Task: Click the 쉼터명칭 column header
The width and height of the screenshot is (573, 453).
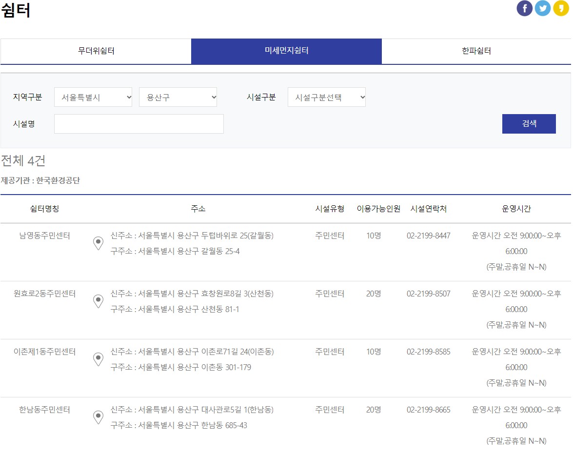Action: pyautogui.click(x=44, y=209)
